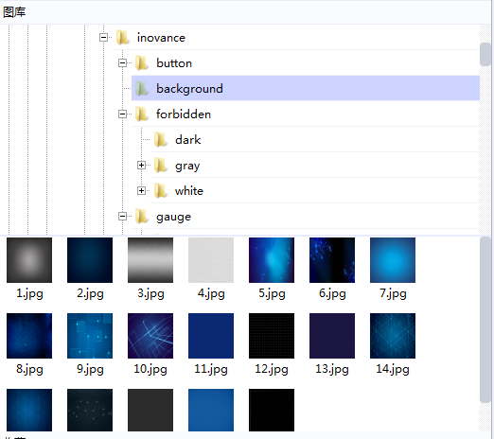
Task: Select the background tree label
Action: [x=189, y=89]
